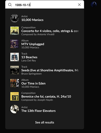Screen dimensions: 101x133
Task: Select the MTV Unplugged album cover
Action: 15,44
